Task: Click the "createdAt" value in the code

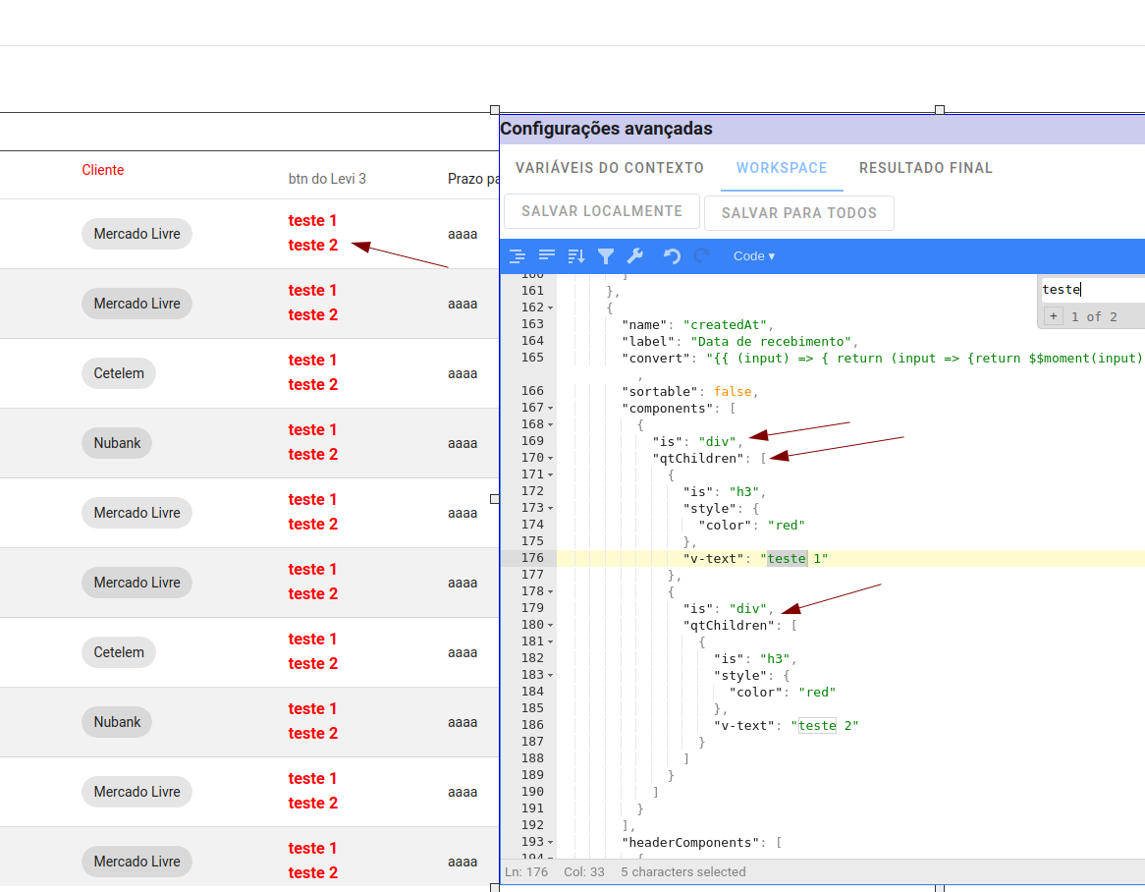Action: tap(725, 325)
